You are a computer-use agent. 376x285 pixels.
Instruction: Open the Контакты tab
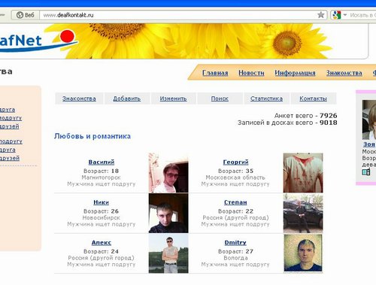[313, 99]
